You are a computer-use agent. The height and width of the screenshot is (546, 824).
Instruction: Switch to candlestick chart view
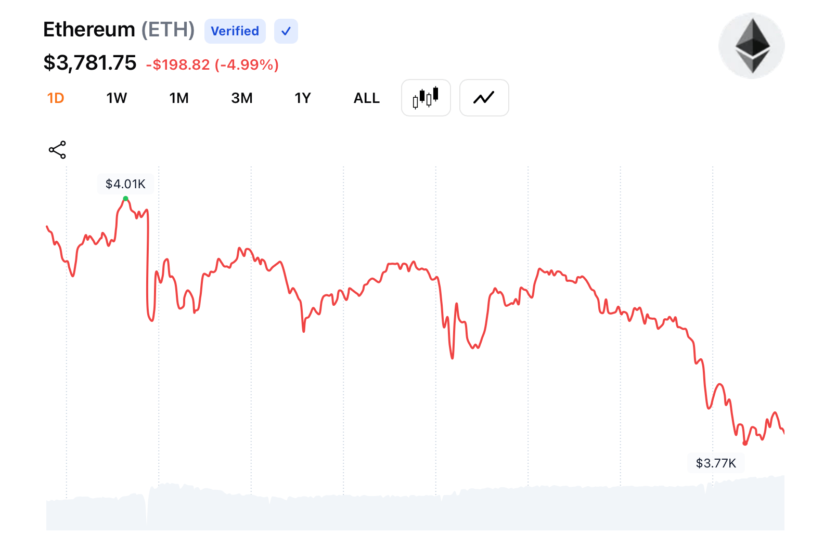(426, 98)
